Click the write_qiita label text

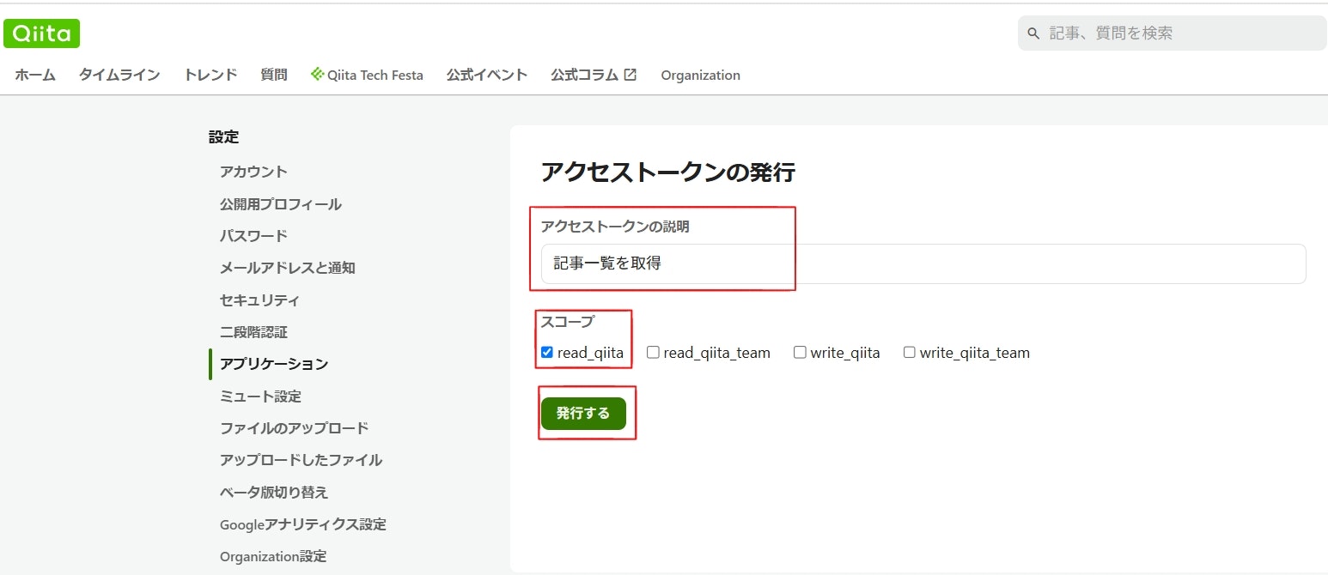pos(845,353)
